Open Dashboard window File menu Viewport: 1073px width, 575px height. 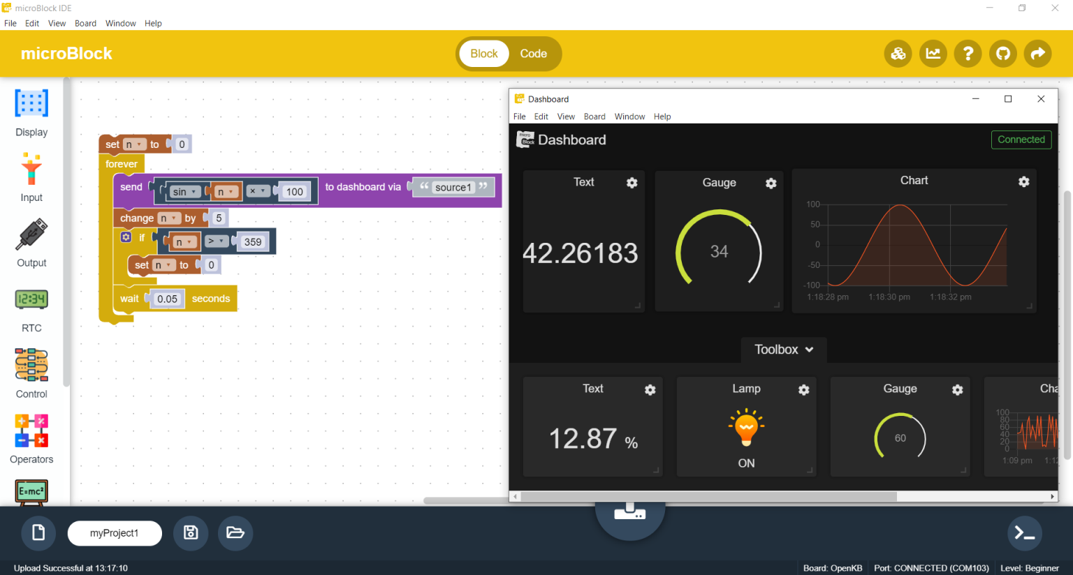coord(520,117)
